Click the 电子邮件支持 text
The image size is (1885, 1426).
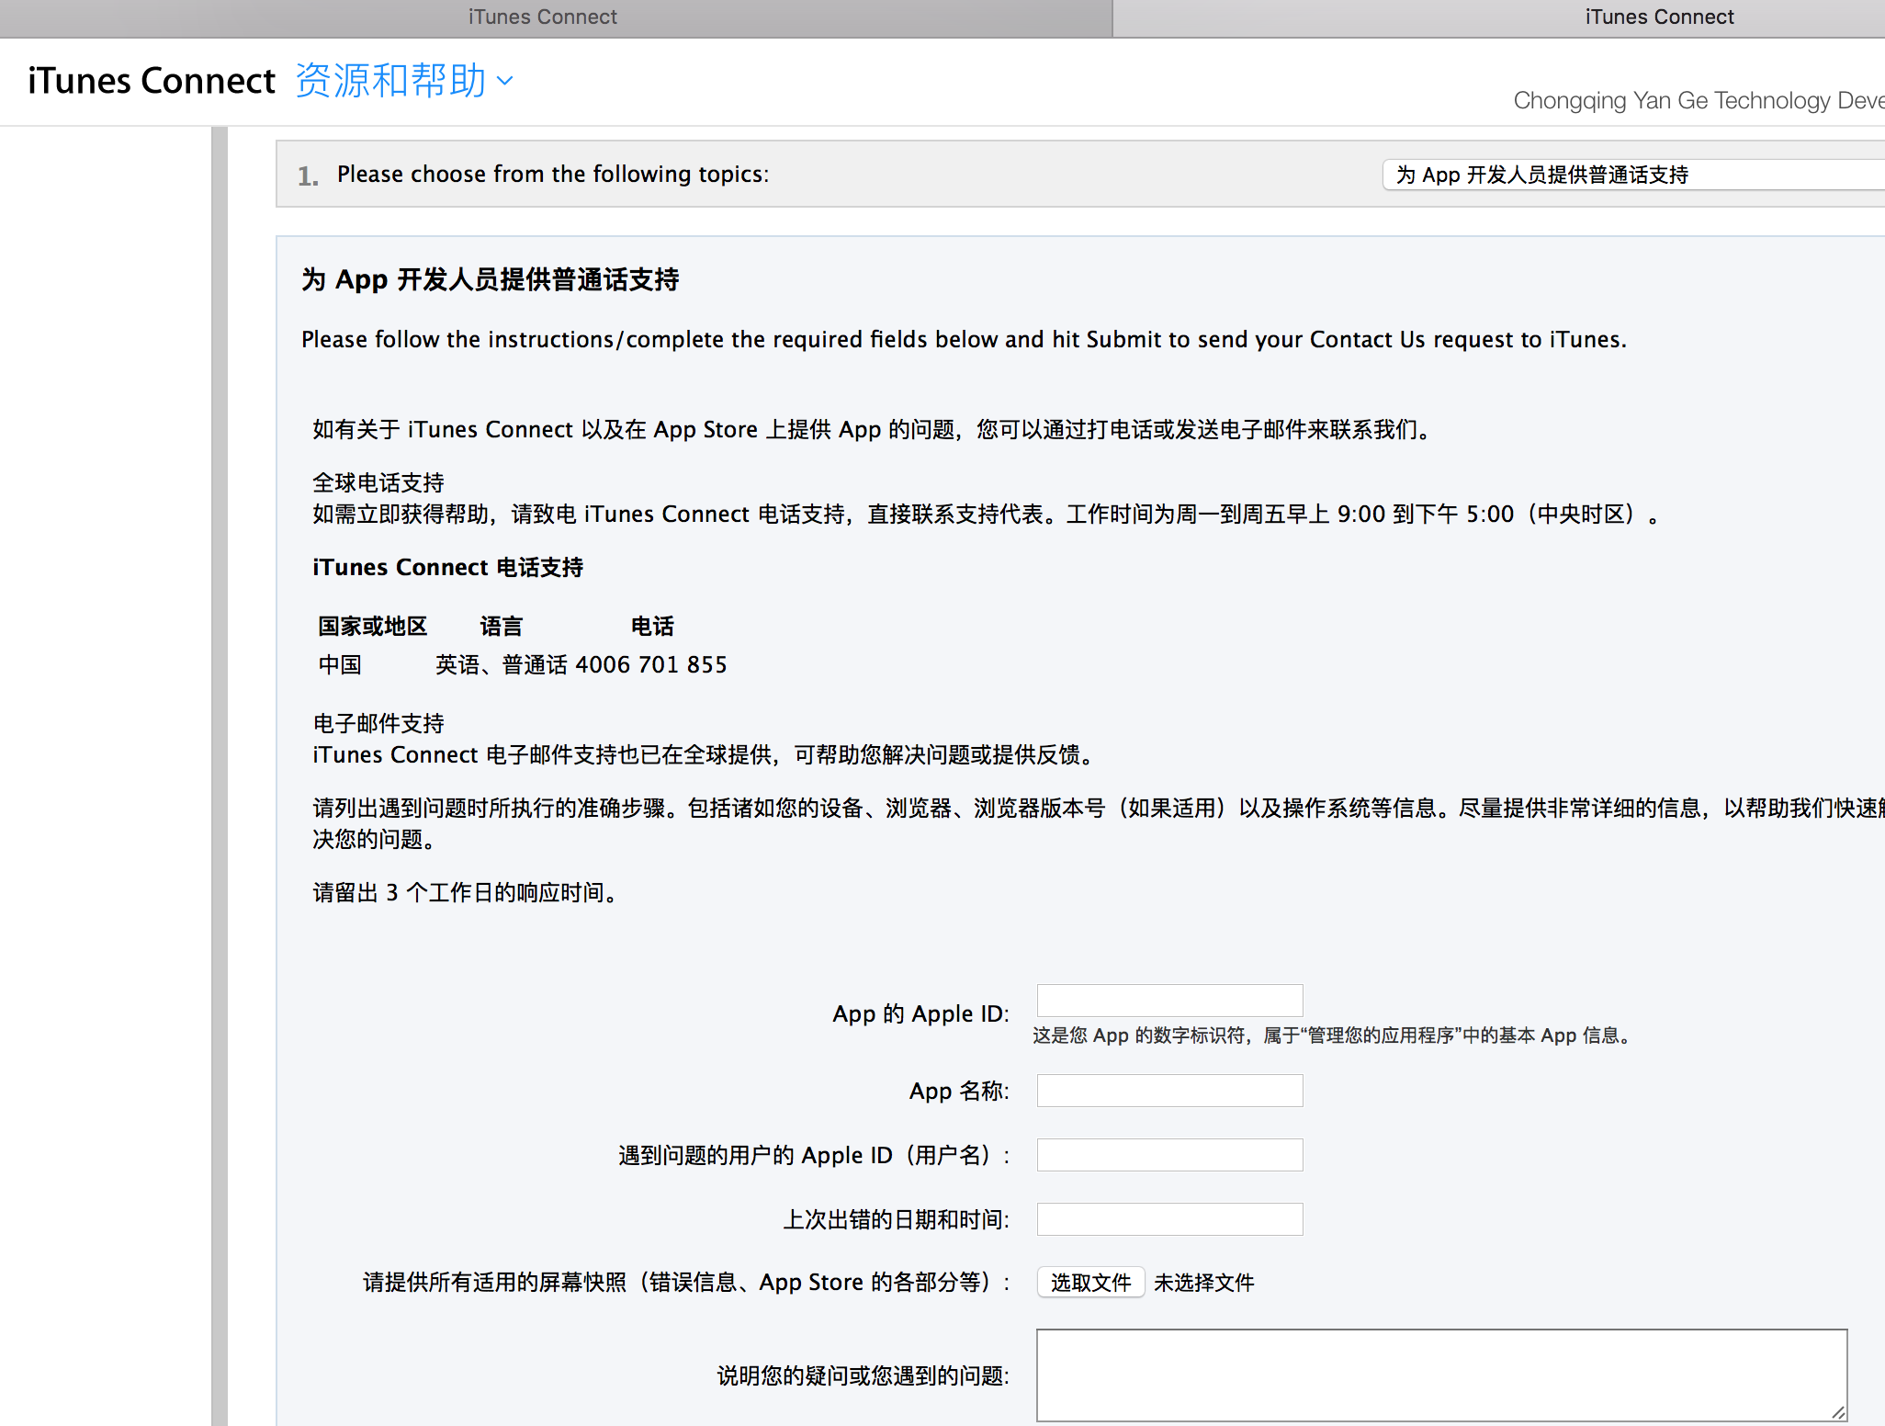[378, 723]
